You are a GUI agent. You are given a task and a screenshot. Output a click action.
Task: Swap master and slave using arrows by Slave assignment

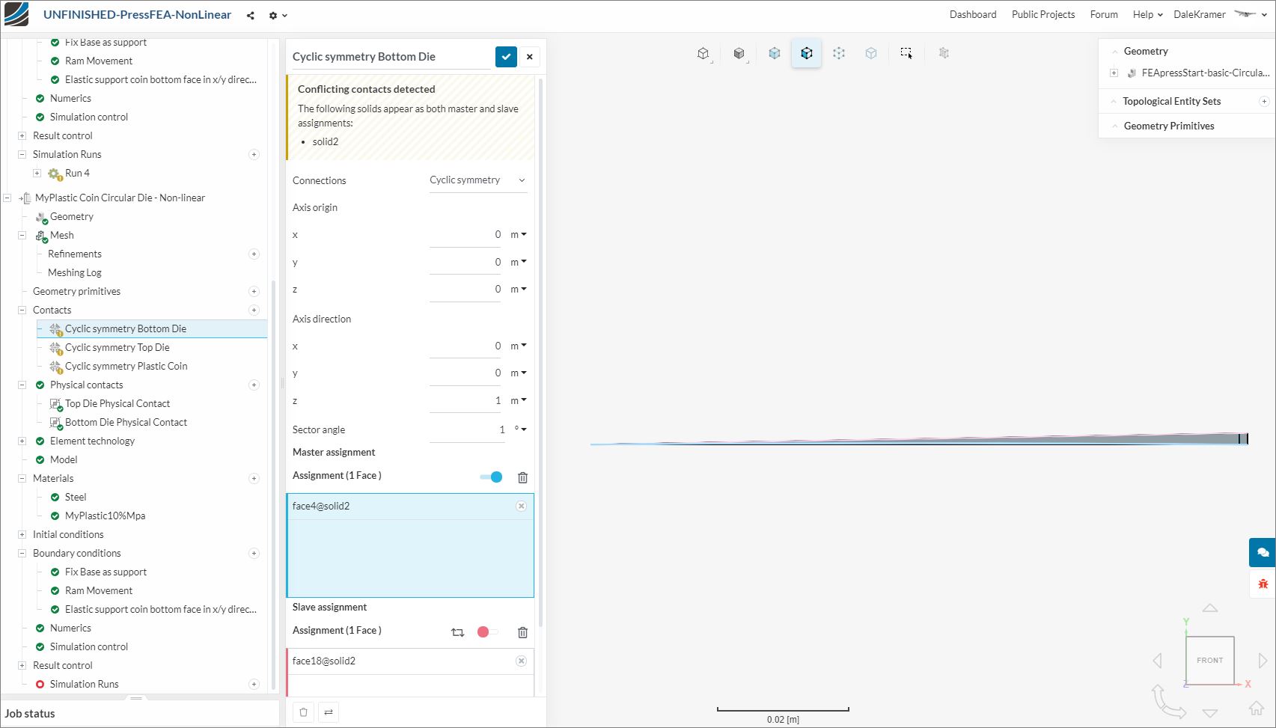click(458, 632)
